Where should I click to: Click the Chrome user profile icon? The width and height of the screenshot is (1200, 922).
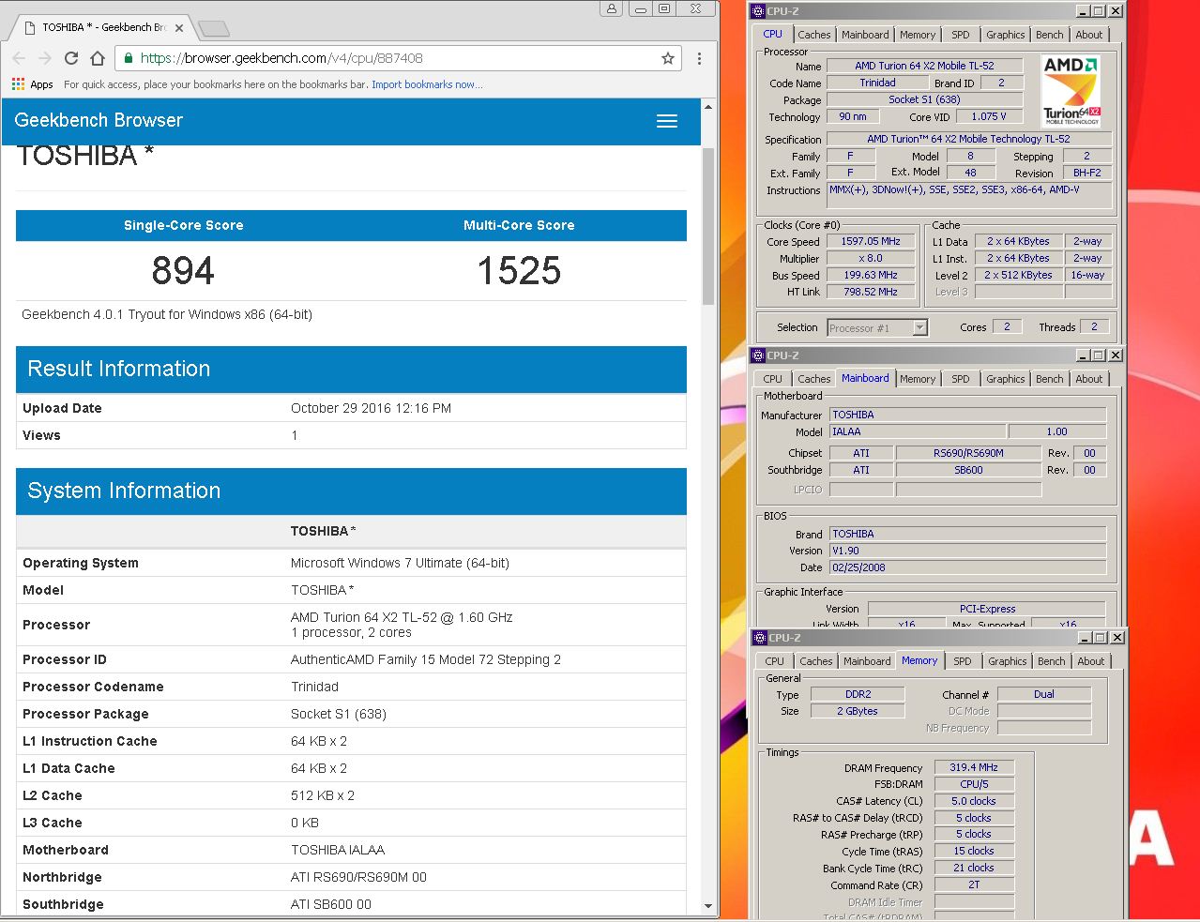tap(612, 8)
